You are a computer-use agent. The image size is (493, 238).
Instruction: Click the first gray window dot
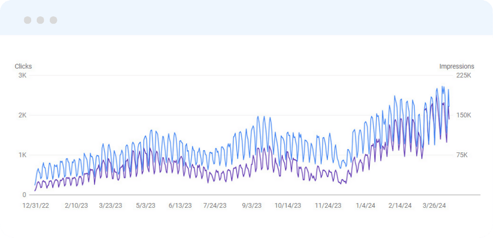point(27,20)
